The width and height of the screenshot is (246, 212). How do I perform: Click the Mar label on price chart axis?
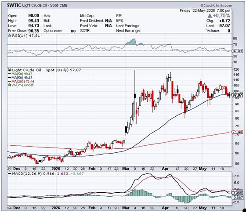click(126, 169)
